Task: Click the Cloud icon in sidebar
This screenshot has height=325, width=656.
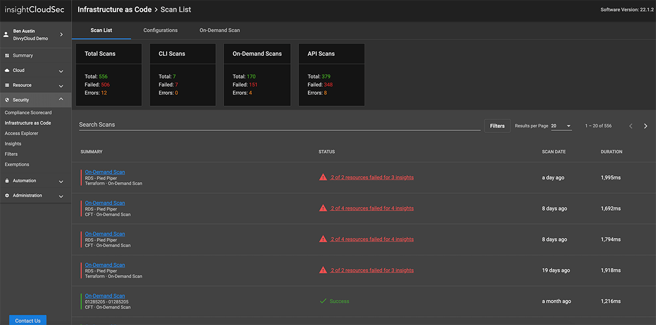Action: (x=7, y=71)
